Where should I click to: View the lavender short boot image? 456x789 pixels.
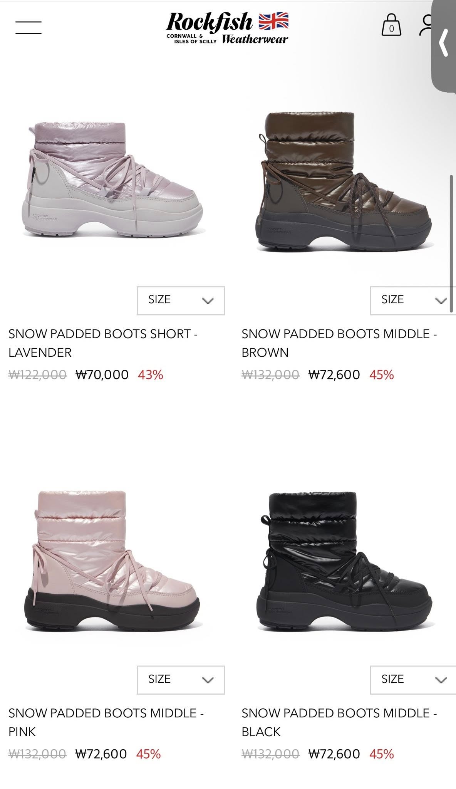[112, 180]
